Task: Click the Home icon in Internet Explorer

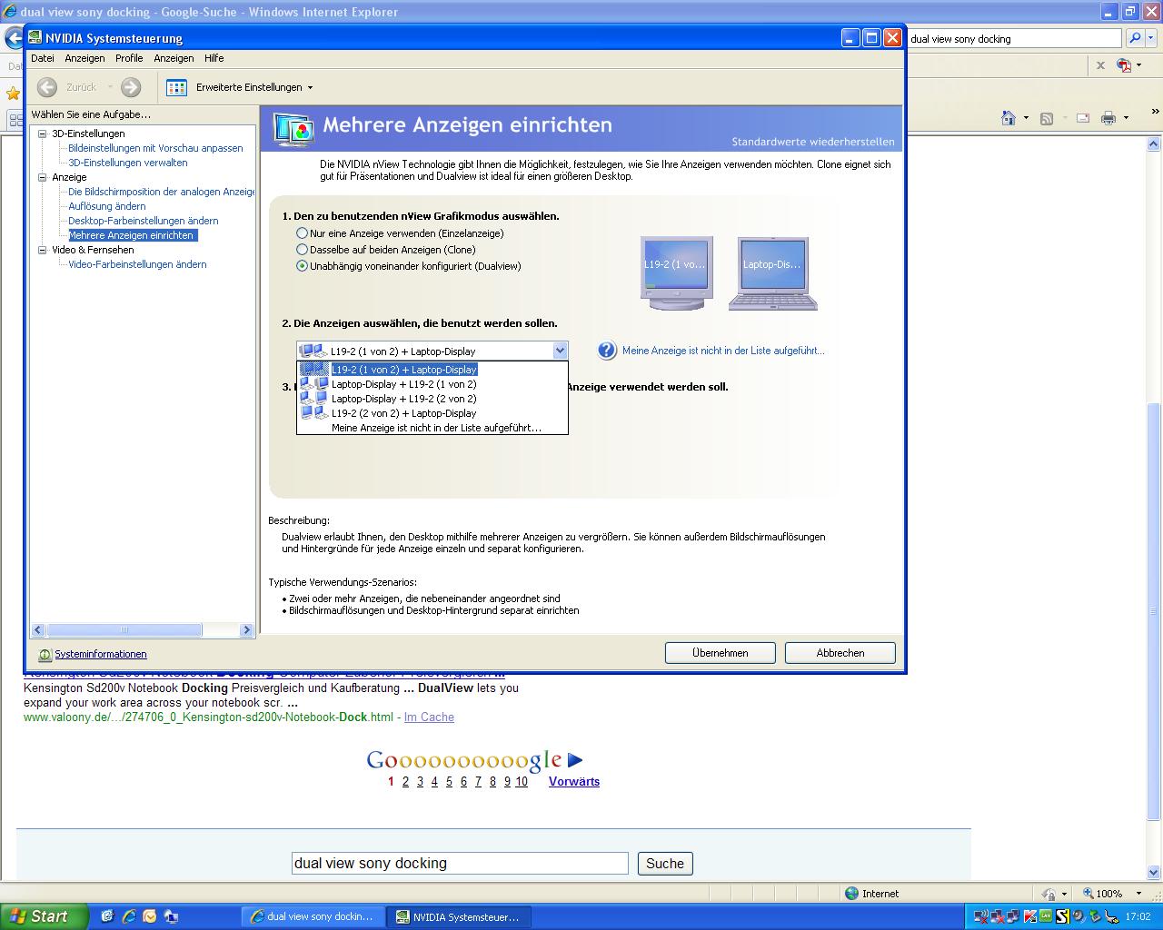Action: click(1008, 118)
